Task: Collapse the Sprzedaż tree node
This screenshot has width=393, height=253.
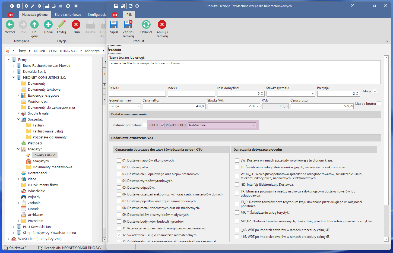Action: (18, 119)
